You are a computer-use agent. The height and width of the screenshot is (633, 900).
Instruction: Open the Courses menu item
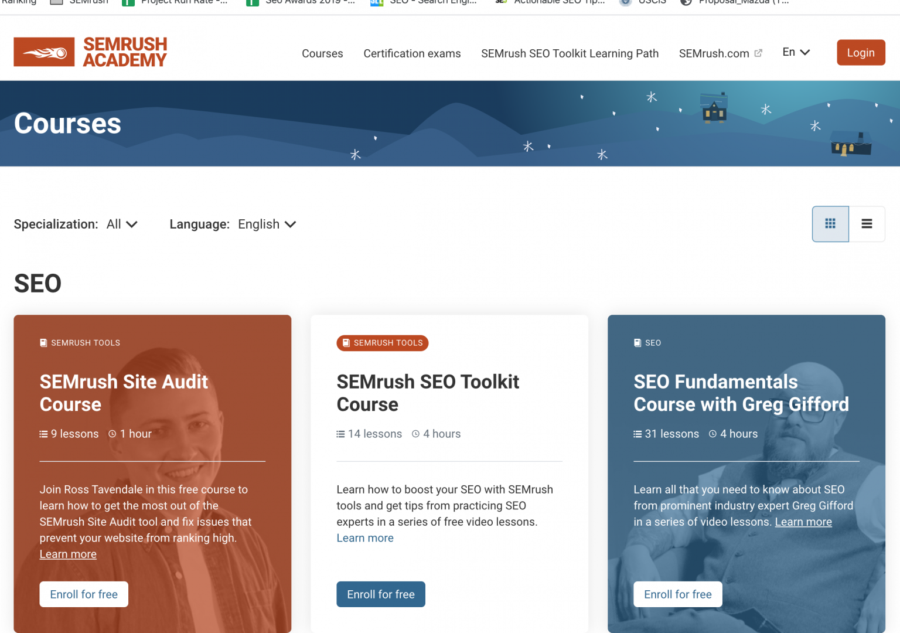[x=322, y=53]
